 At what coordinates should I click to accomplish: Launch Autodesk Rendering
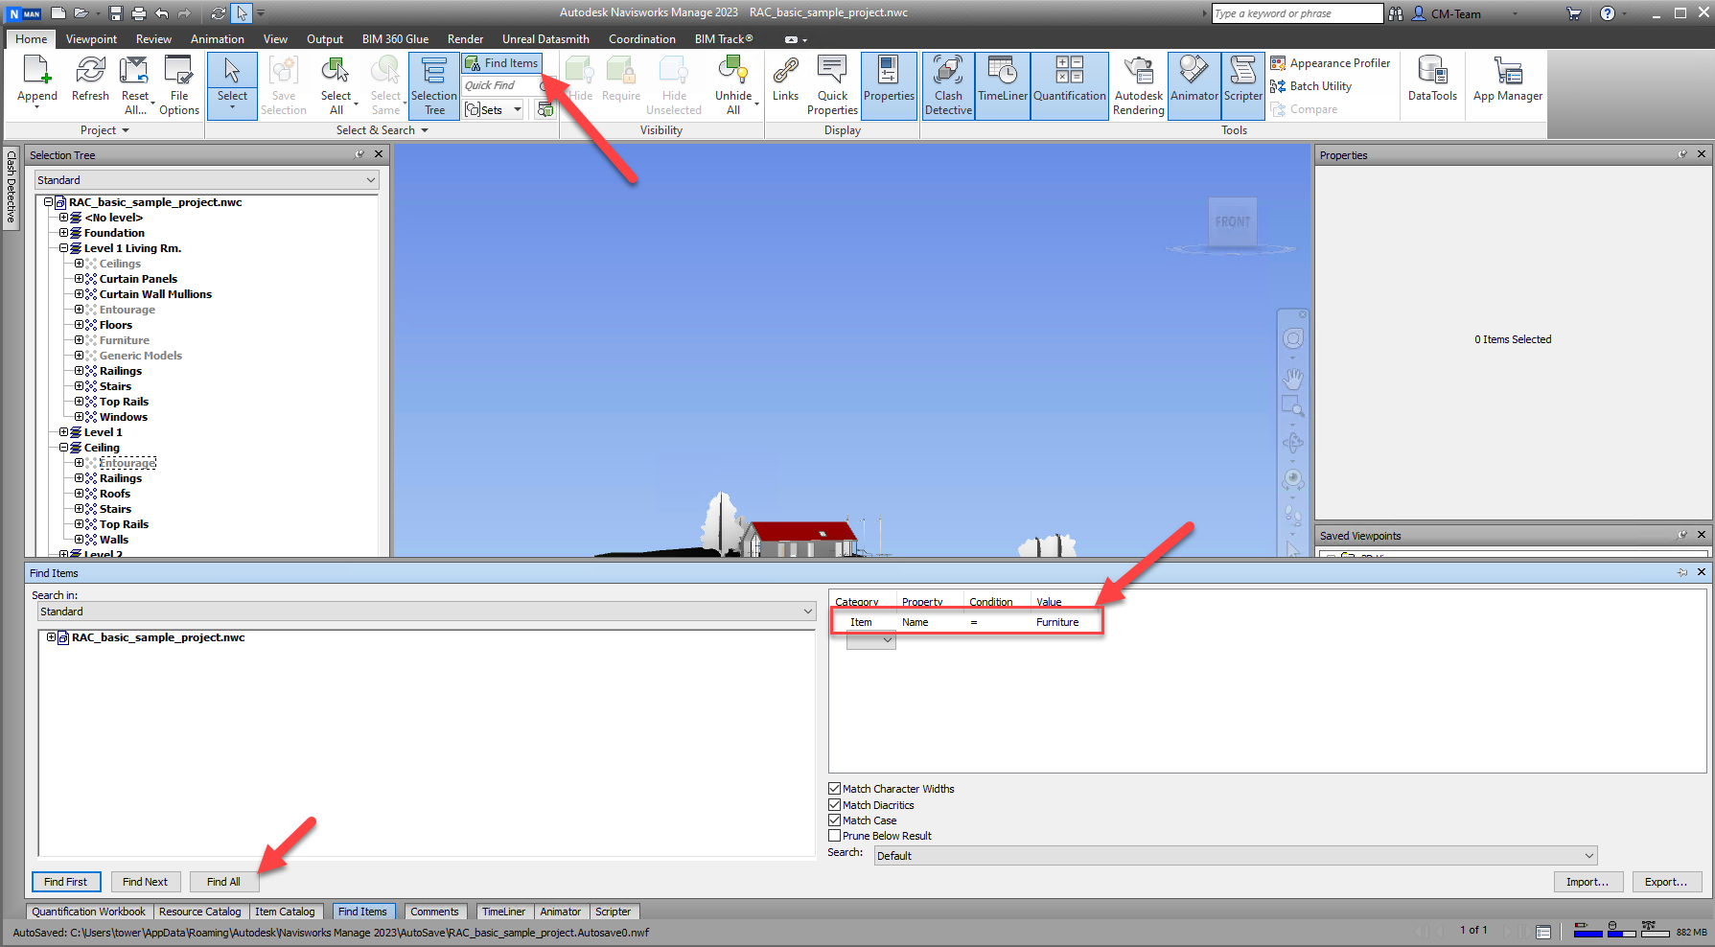[1139, 84]
